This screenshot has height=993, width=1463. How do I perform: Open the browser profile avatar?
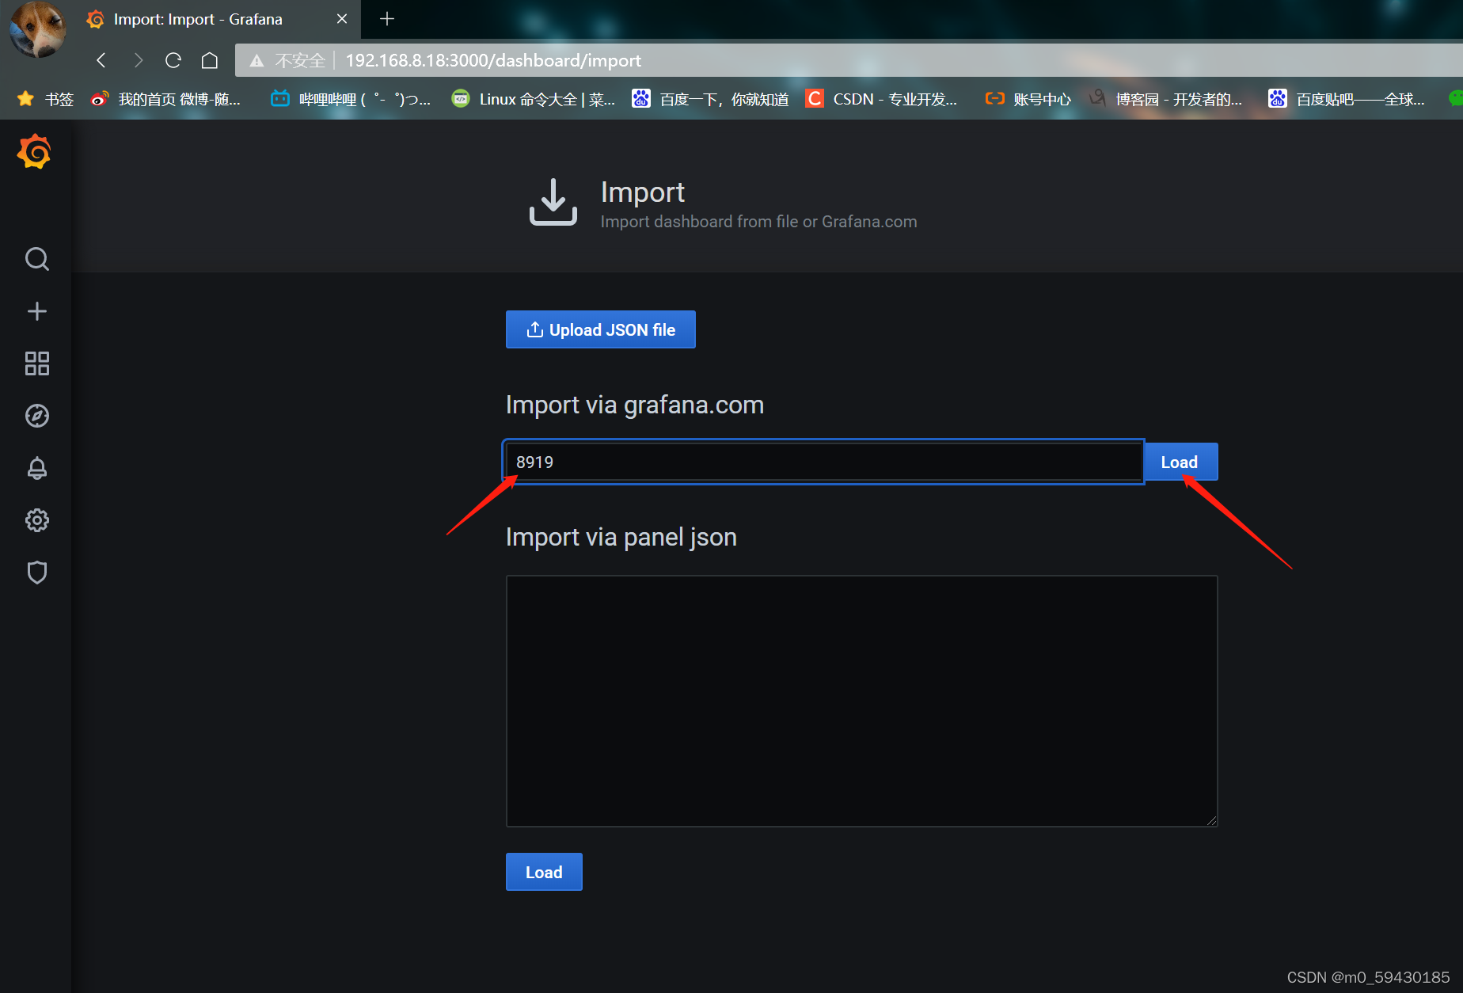[x=37, y=29]
